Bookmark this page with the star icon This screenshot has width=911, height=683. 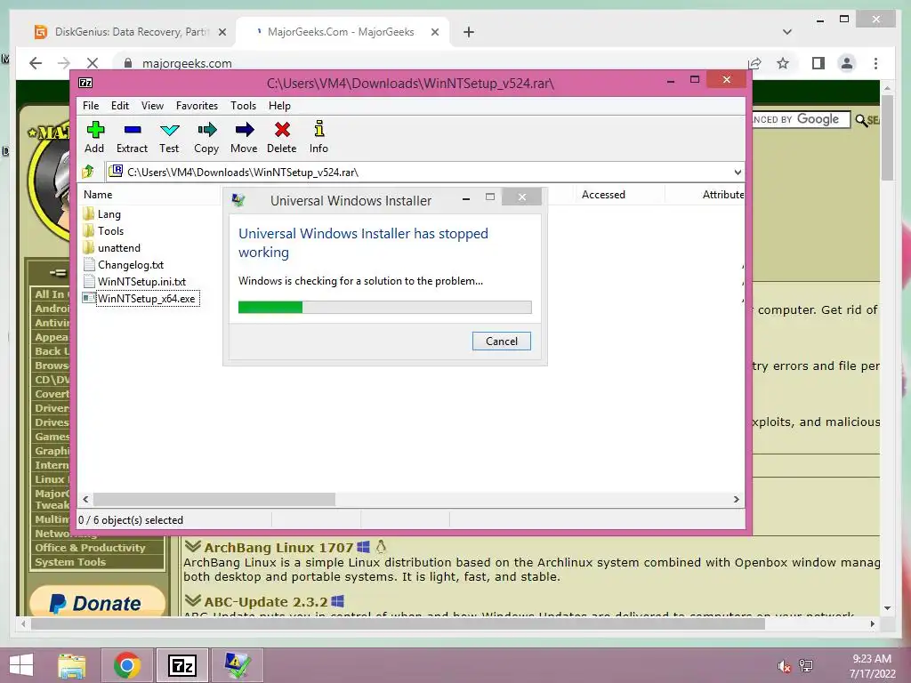click(783, 63)
